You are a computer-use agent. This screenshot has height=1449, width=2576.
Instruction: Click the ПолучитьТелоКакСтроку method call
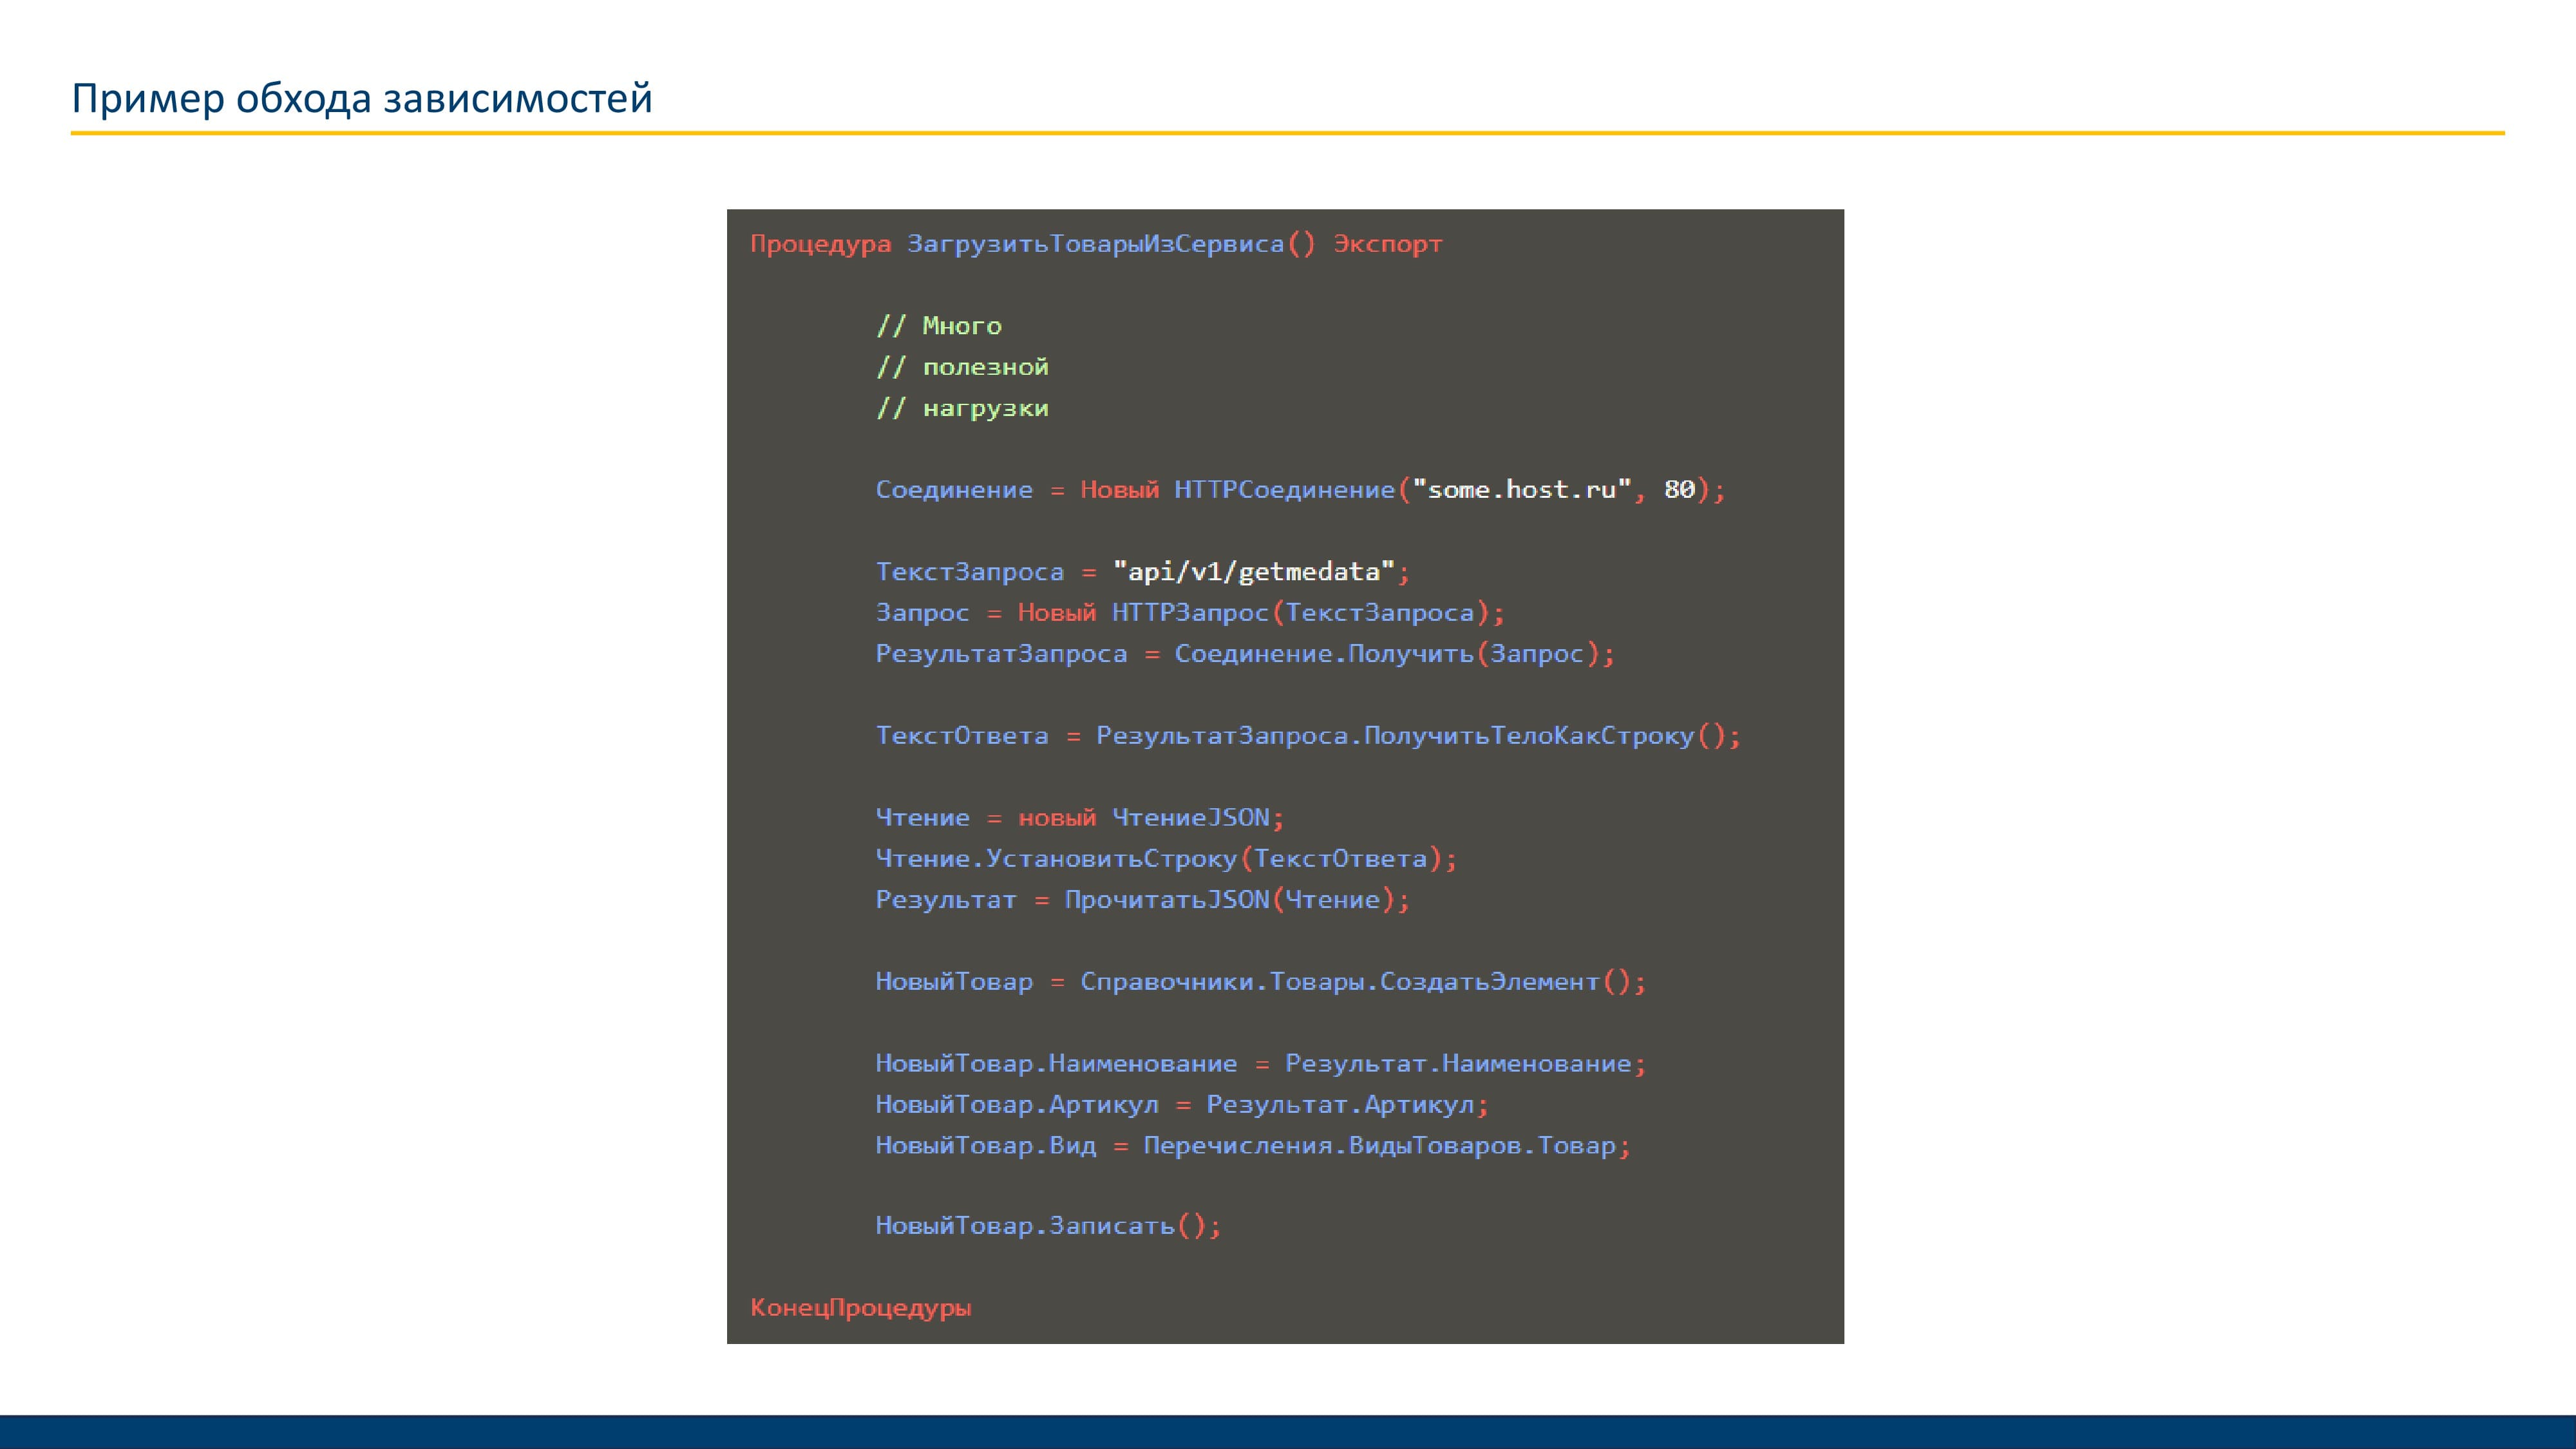tap(1529, 736)
